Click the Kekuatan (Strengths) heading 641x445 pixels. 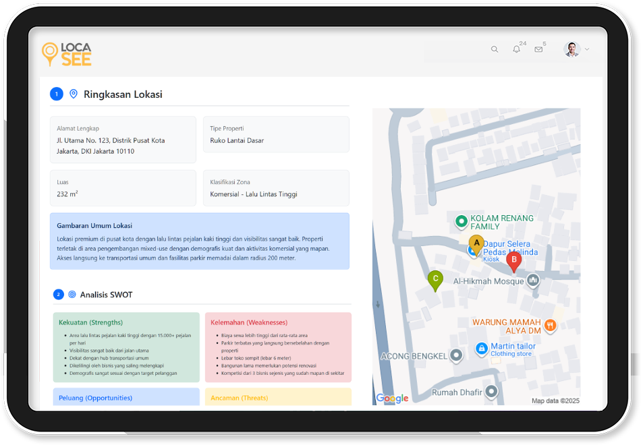coord(91,322)
